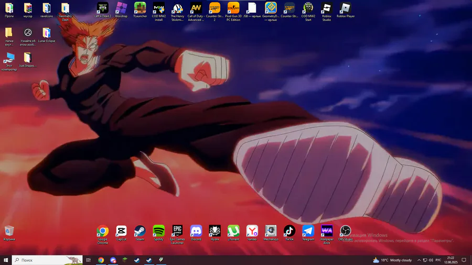
Task: Open the Yandex browser shortcut
Action: [252, 233]
